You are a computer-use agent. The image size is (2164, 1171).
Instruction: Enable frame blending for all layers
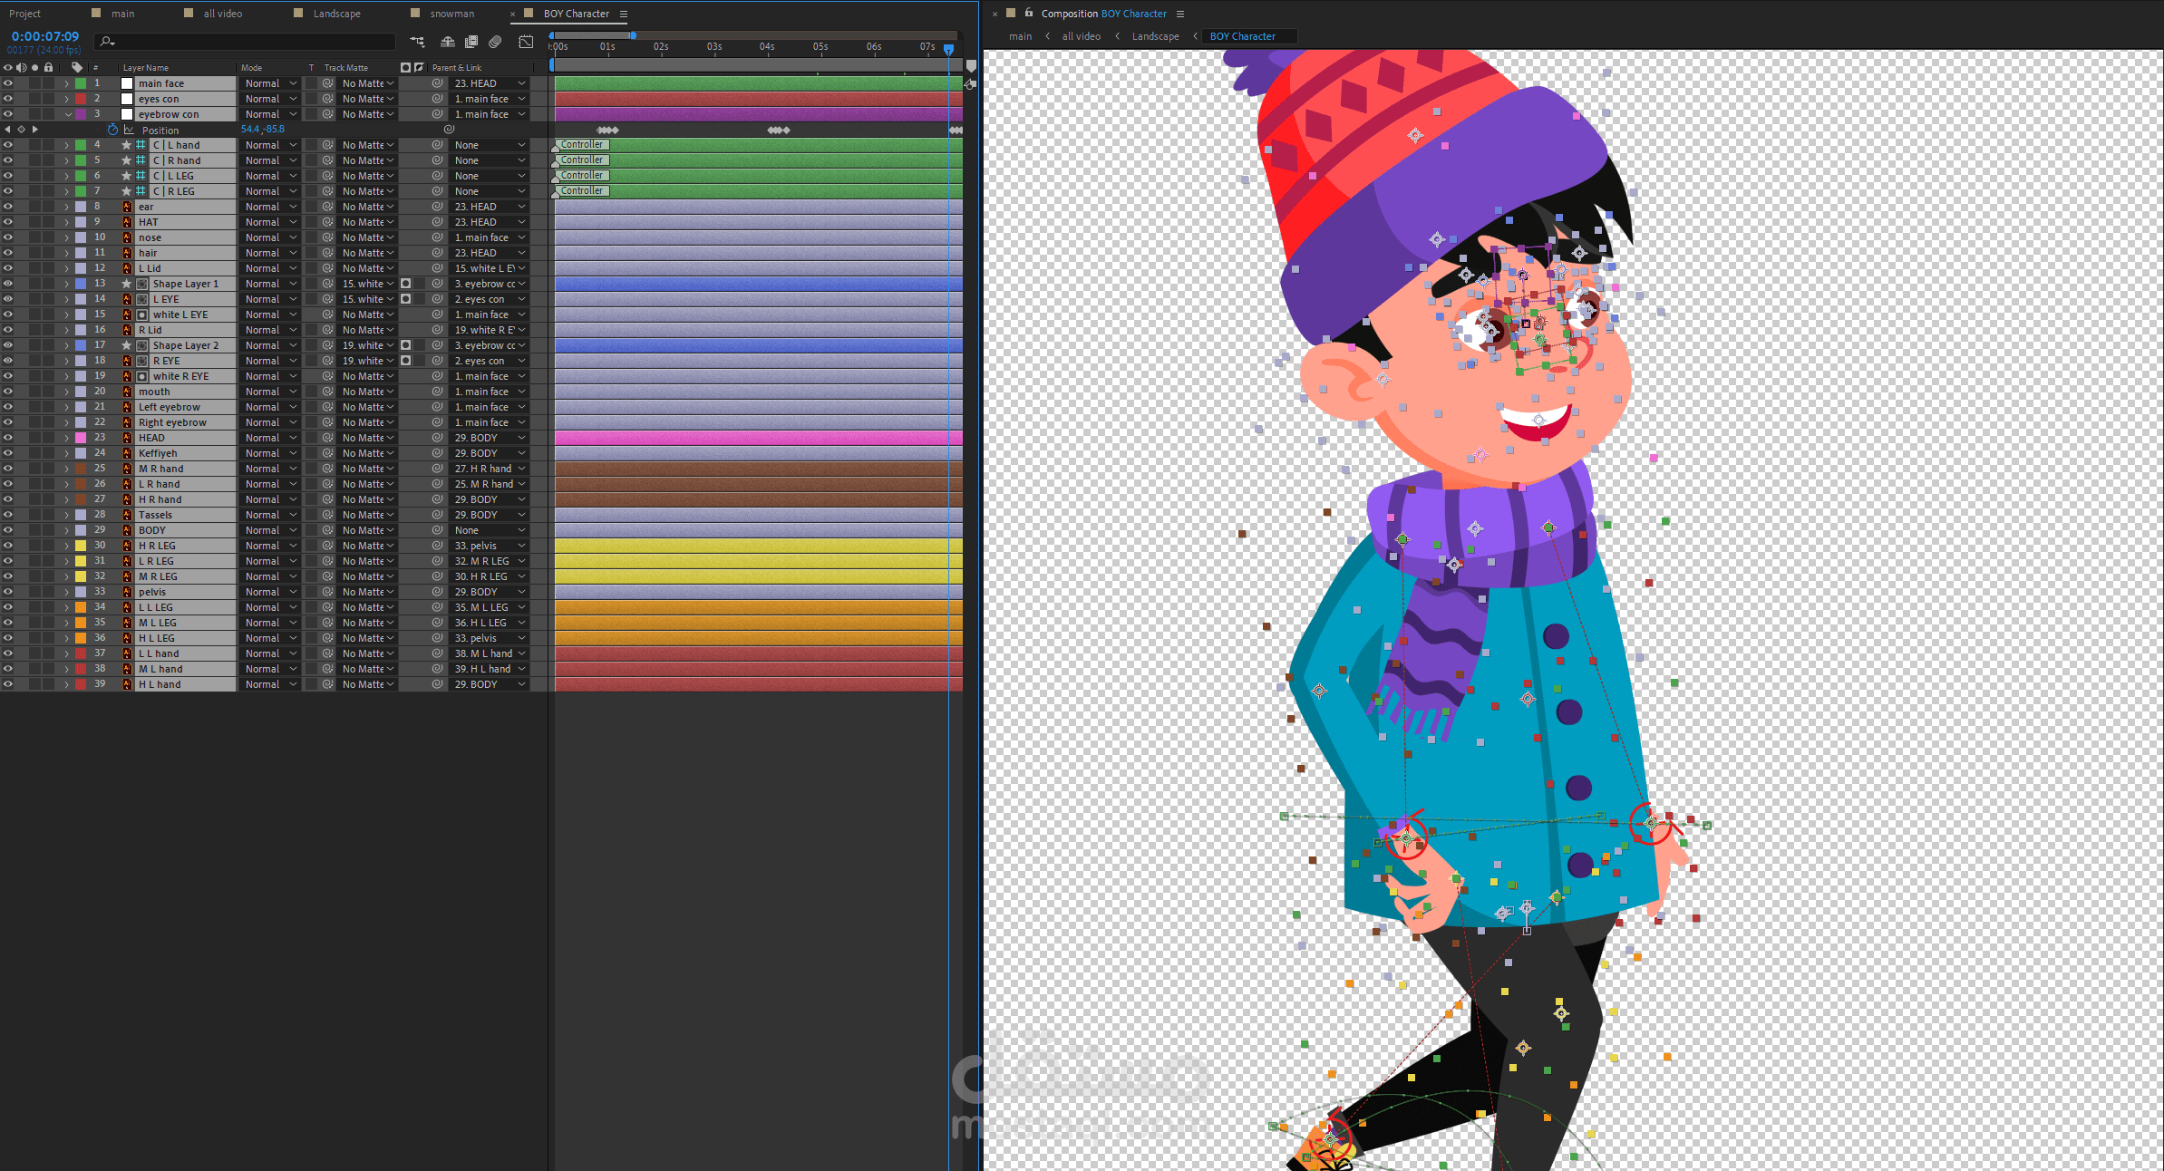point(471,42)
